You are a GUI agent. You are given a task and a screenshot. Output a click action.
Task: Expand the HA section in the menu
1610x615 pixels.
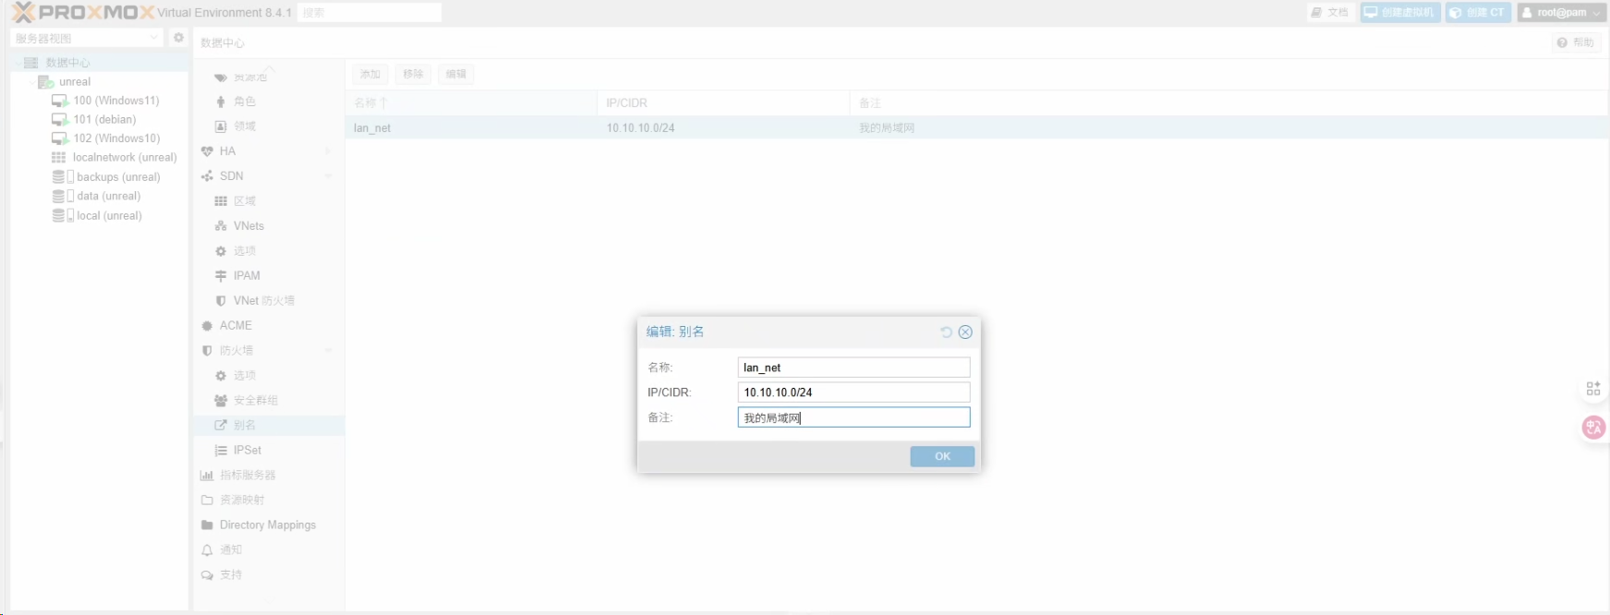pyautogui.click(x=328, y=151)
